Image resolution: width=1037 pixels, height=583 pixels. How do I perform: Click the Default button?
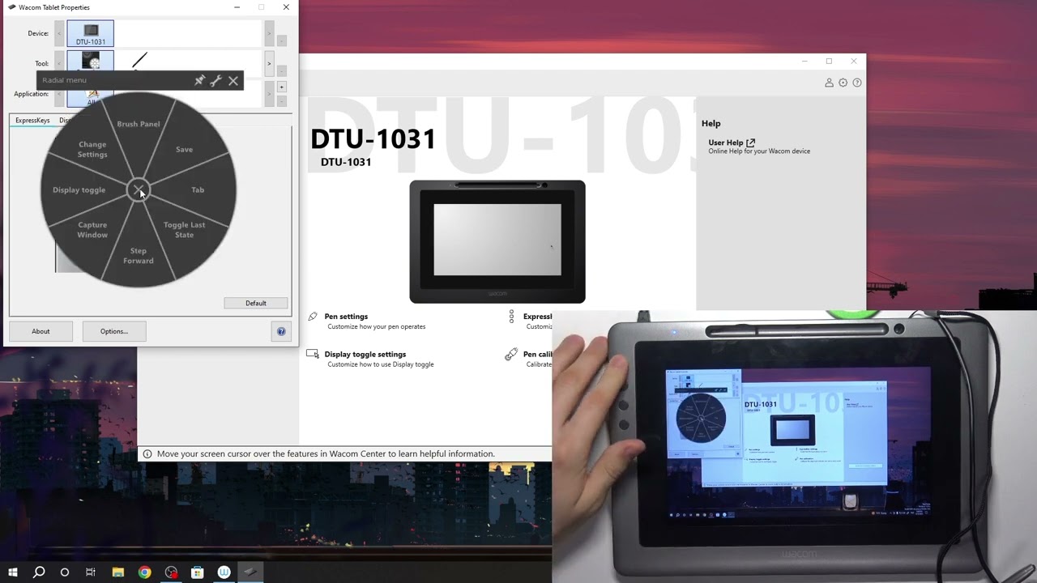click(256, 303)
